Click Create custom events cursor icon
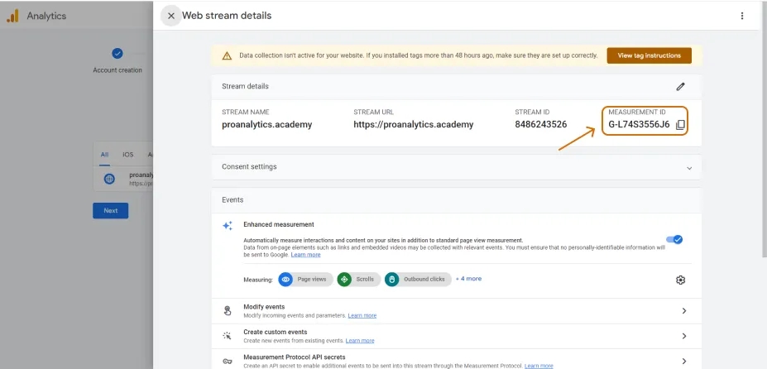 228,336
